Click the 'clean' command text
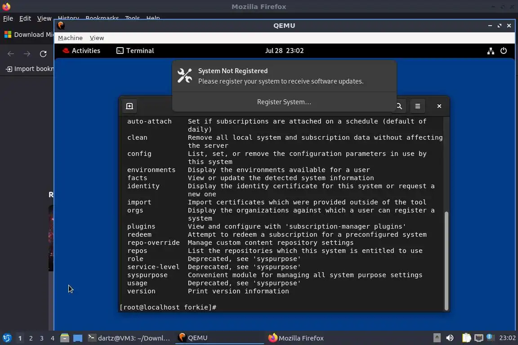Viewport: 518px width, 345px height. click(137, 137)
